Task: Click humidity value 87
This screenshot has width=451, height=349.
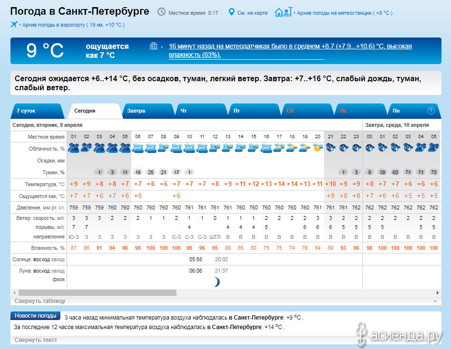Action: coord(74,248)
